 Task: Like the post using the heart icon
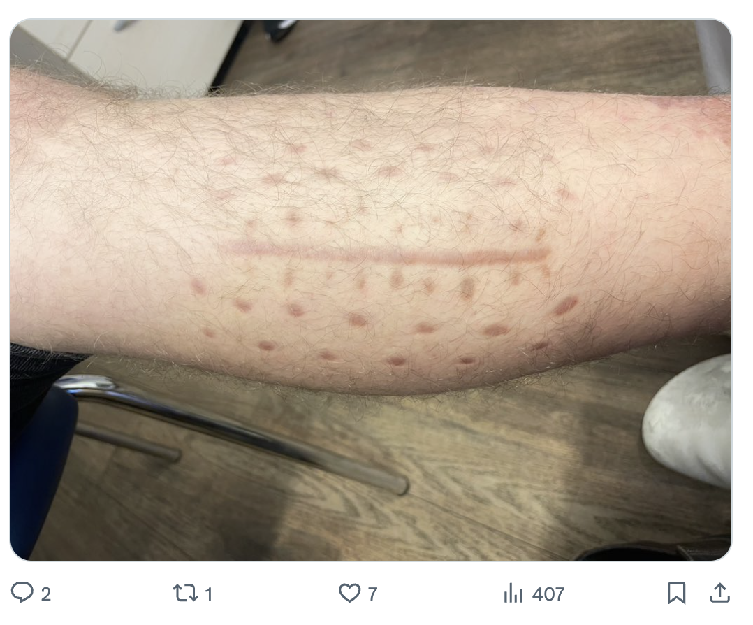click(x=349, y=593)
